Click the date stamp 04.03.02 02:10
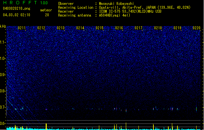Screen dimensions: 204x130 click(17, 15)
